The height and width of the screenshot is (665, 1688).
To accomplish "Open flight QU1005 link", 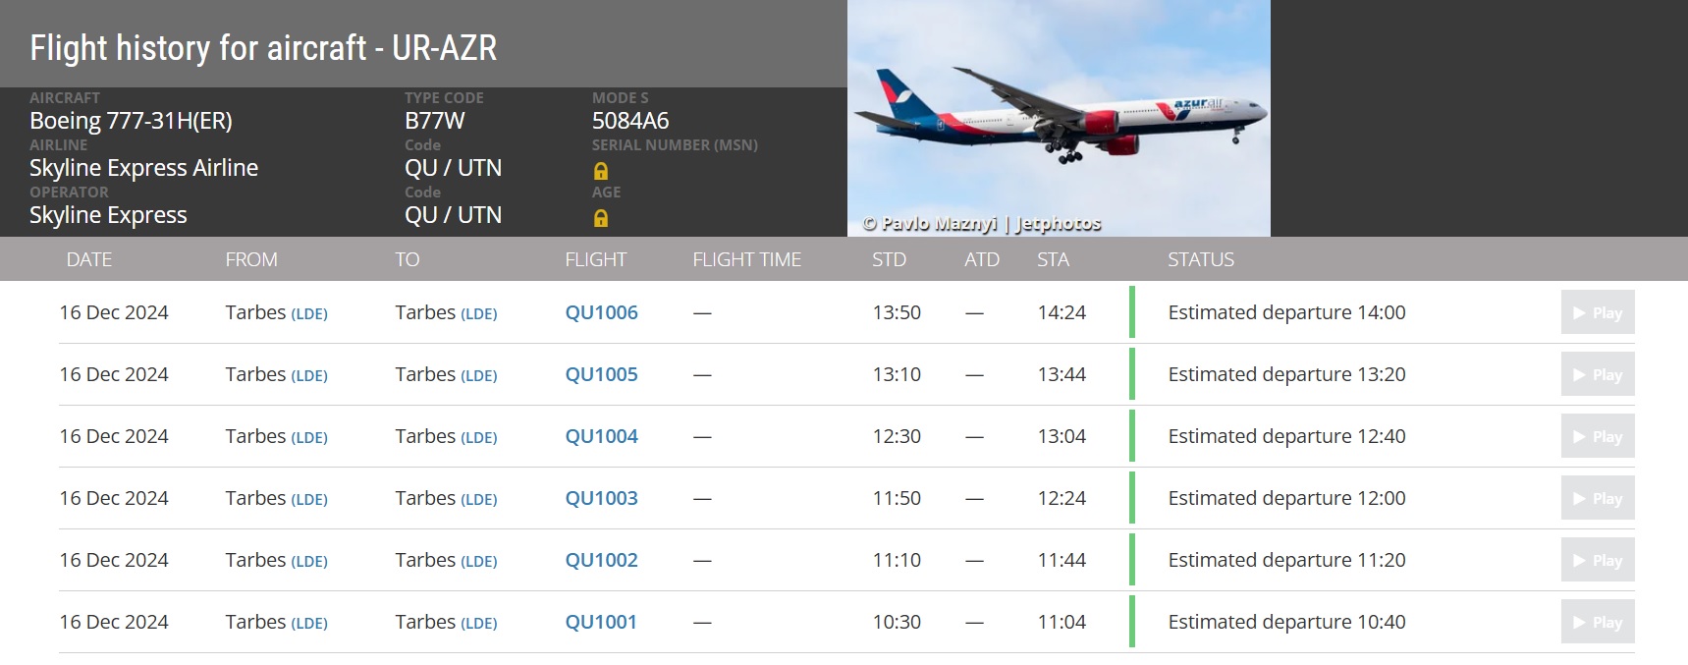I will pyautogui.click(x=601, y=375).
